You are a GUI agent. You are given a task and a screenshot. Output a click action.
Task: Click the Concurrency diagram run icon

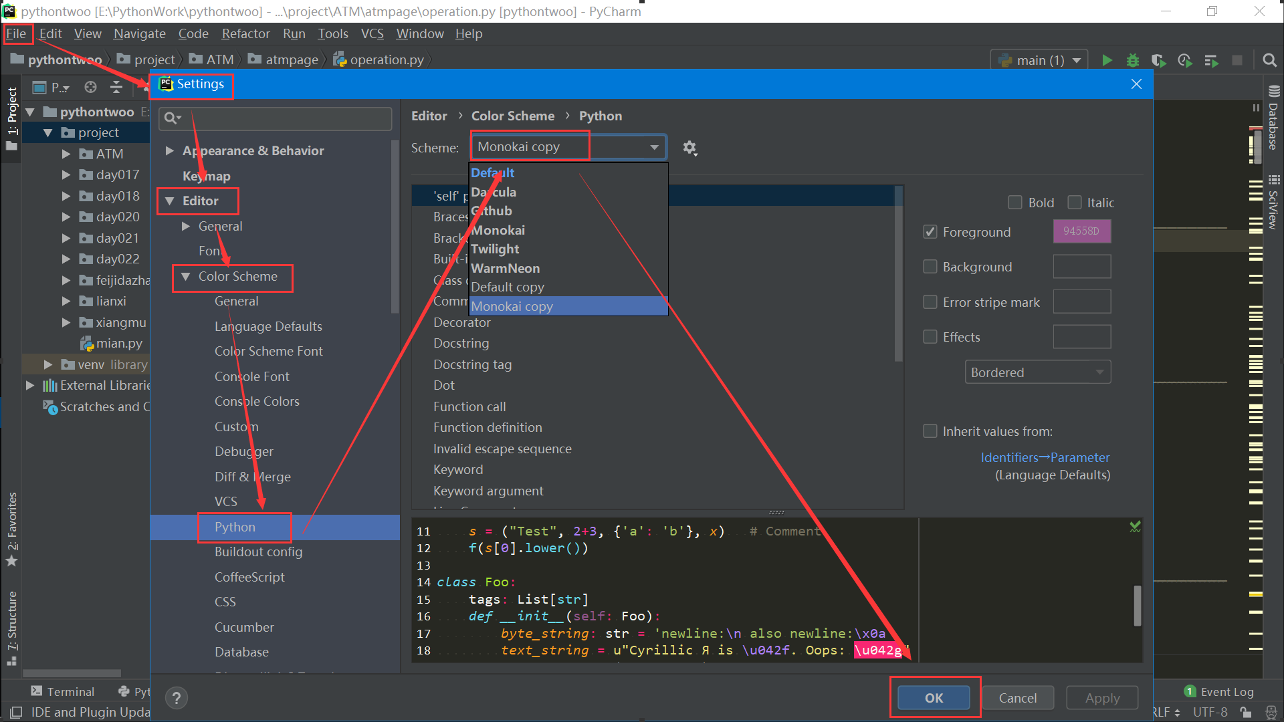(1211, 60)
